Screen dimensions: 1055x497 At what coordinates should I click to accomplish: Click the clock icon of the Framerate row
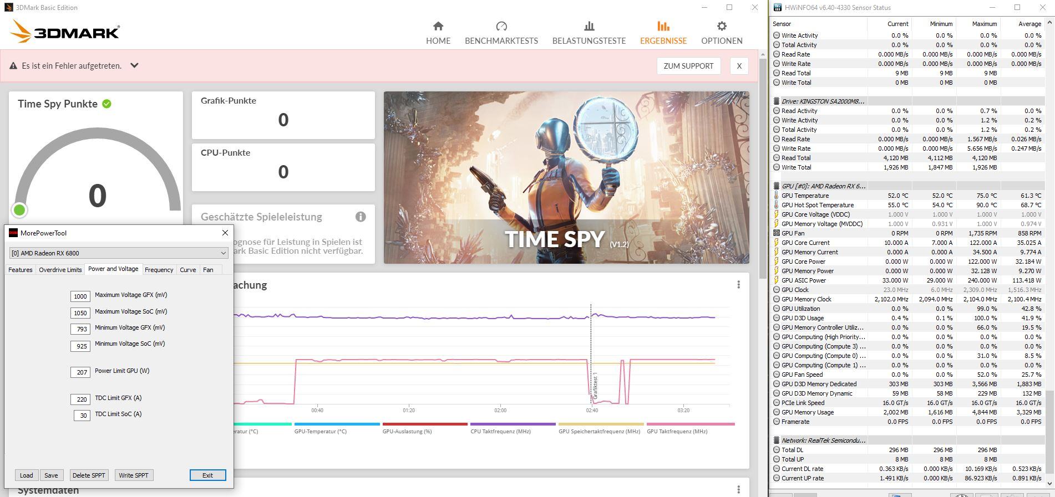tap(777, 422)
